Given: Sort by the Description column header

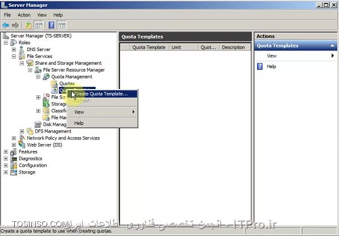Looking at the screenshot, I should [235, 47].
